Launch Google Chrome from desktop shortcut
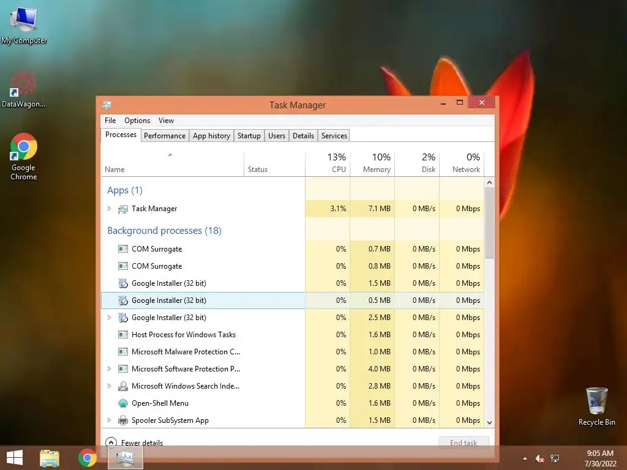The height and width of the screenshot is (470, 627). (24, 156)
